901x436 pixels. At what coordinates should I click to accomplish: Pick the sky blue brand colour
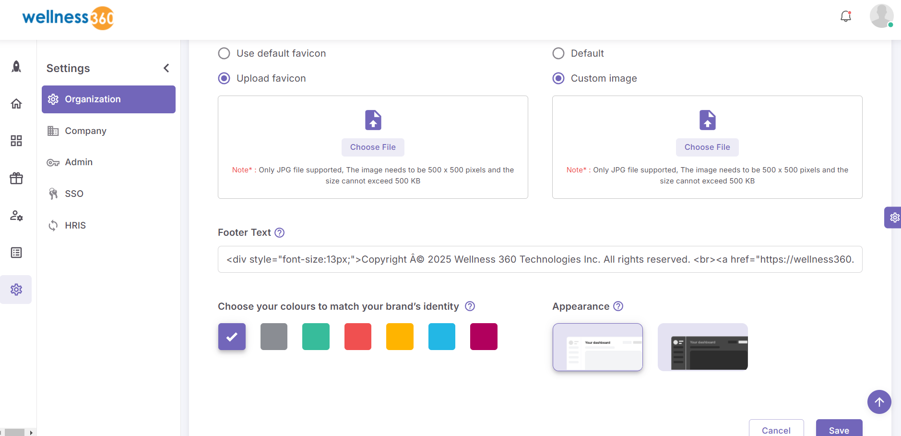[x=442, y=337]
